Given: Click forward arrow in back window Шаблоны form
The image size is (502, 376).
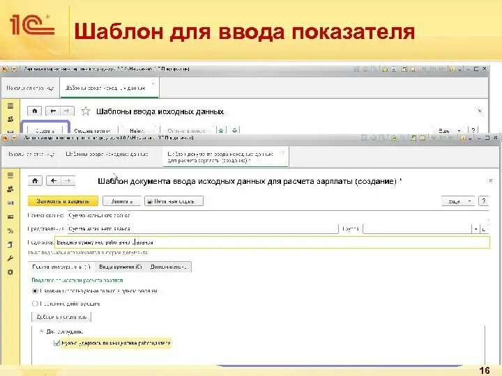Looking at the screenshot, I should coord(67,111).
